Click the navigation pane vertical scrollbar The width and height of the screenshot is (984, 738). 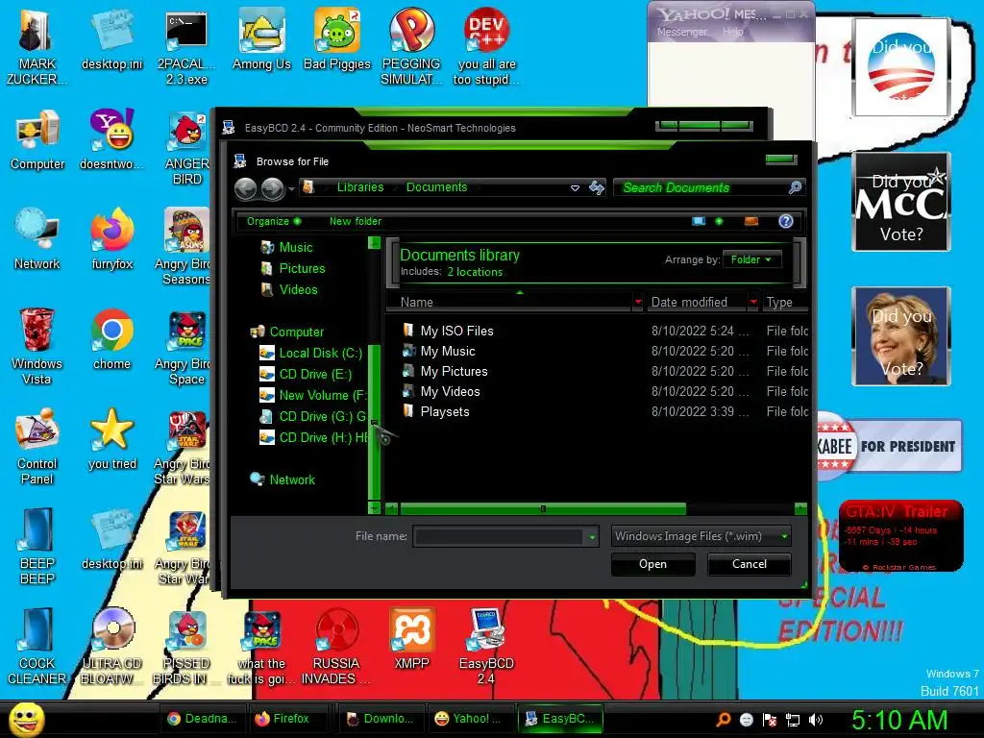tap(374, 421)
